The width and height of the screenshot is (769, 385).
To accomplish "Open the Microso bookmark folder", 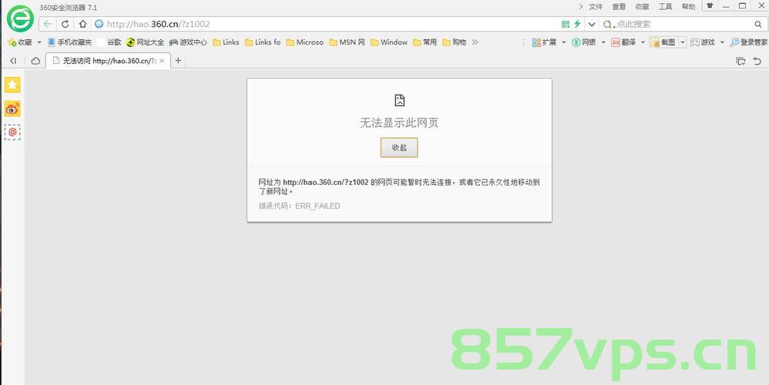I will tap(305, 42).
